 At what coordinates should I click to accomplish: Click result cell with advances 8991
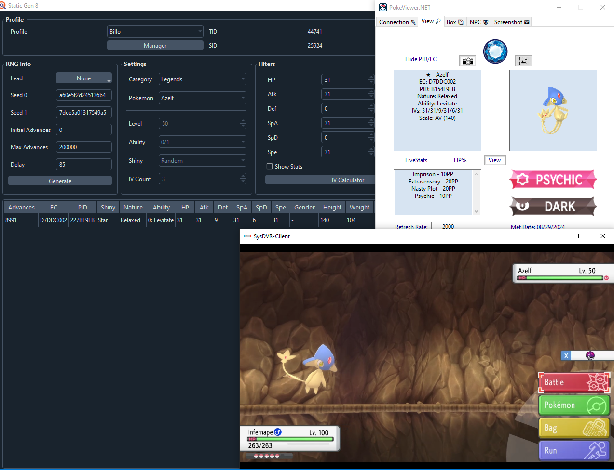point(21,220)
